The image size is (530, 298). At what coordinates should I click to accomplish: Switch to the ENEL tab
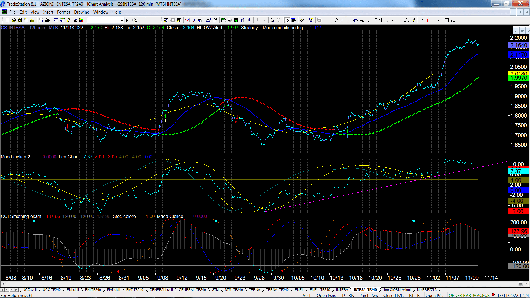pyautogui.click(x=299, y=289)
